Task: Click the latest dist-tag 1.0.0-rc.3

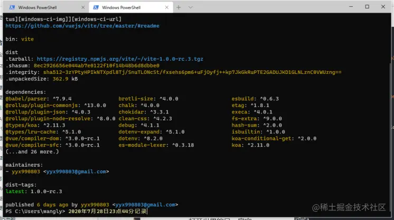Action: point(34,192)
